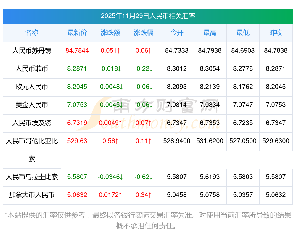Click the 美金 opening price 7.0814
The width and height of the screenshot is (296, 235).
click(177, 105)
